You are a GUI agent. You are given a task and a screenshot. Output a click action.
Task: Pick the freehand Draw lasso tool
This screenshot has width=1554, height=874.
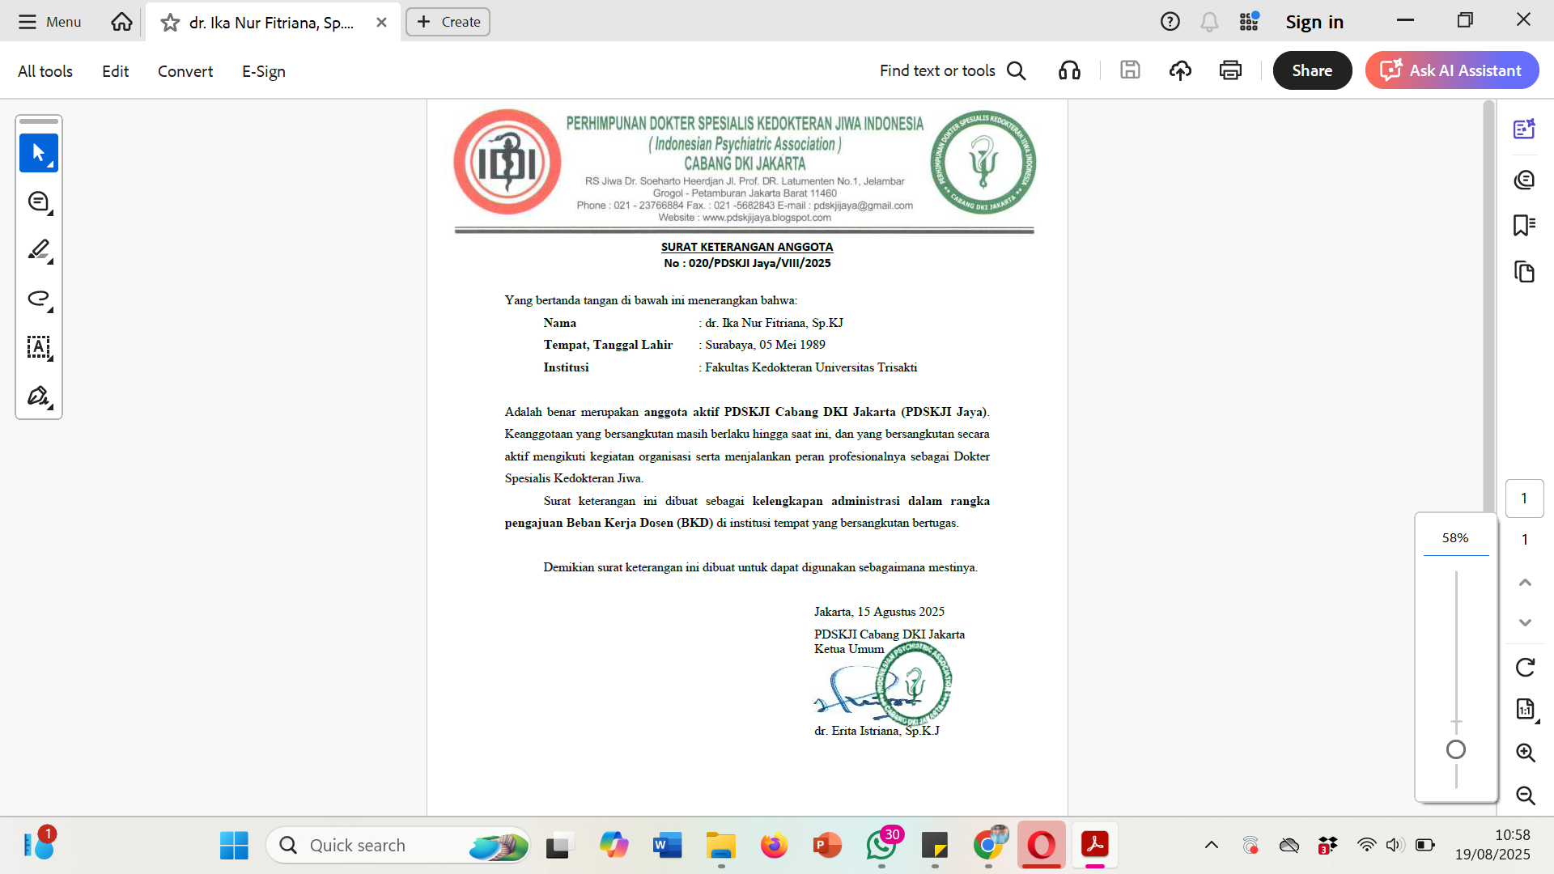(x=38, y=299)
